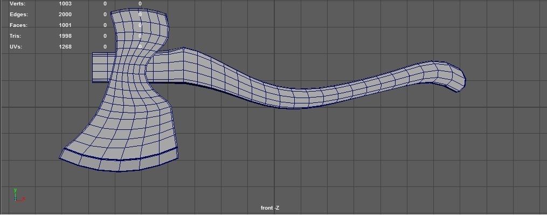Image resolution: width=547 pixels, height=215 pixels.
Task: Click the front -Z camera name label
Action: [x=270, y=208]
